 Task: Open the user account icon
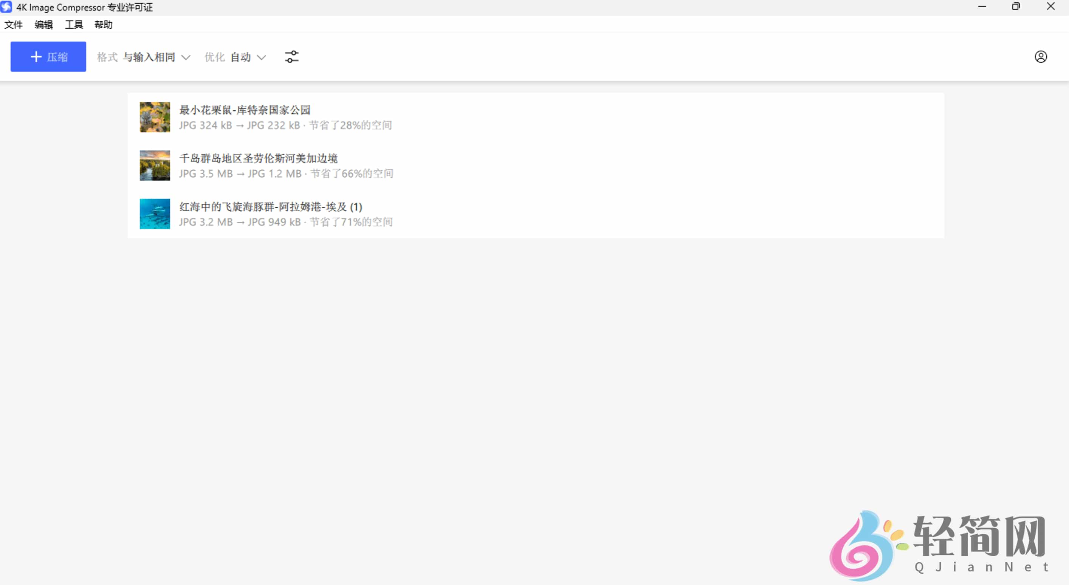1041,57
